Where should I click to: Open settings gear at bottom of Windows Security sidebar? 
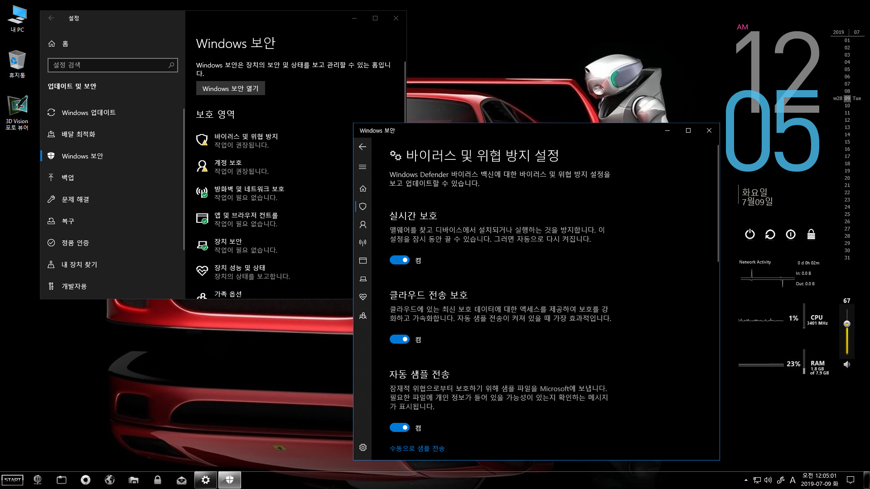point(362,447)
